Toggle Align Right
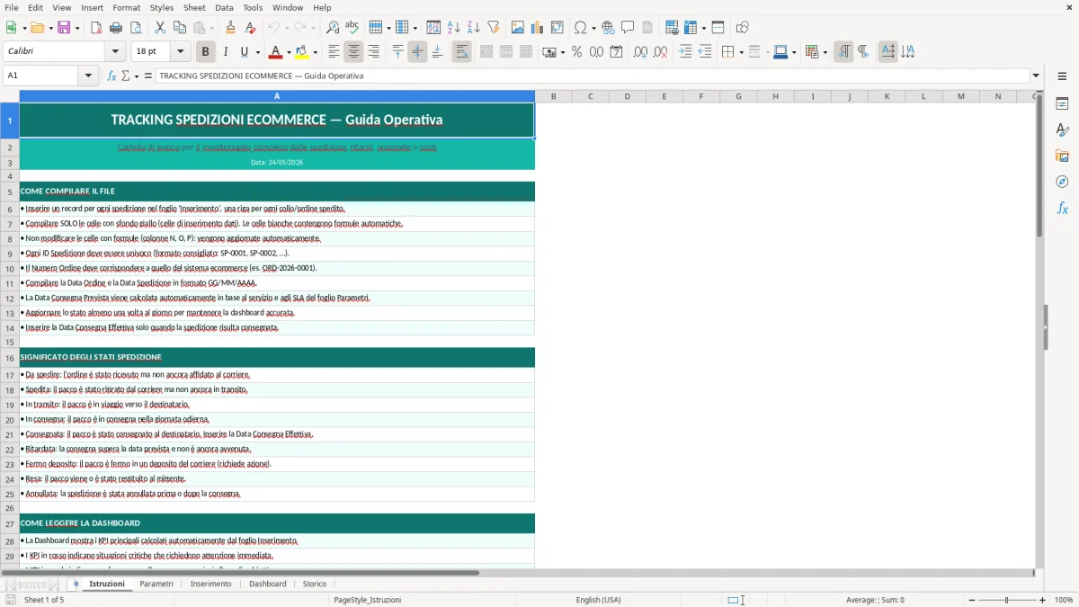The height and width of the screenshot is (607, 1079). [x=373, y=52]
